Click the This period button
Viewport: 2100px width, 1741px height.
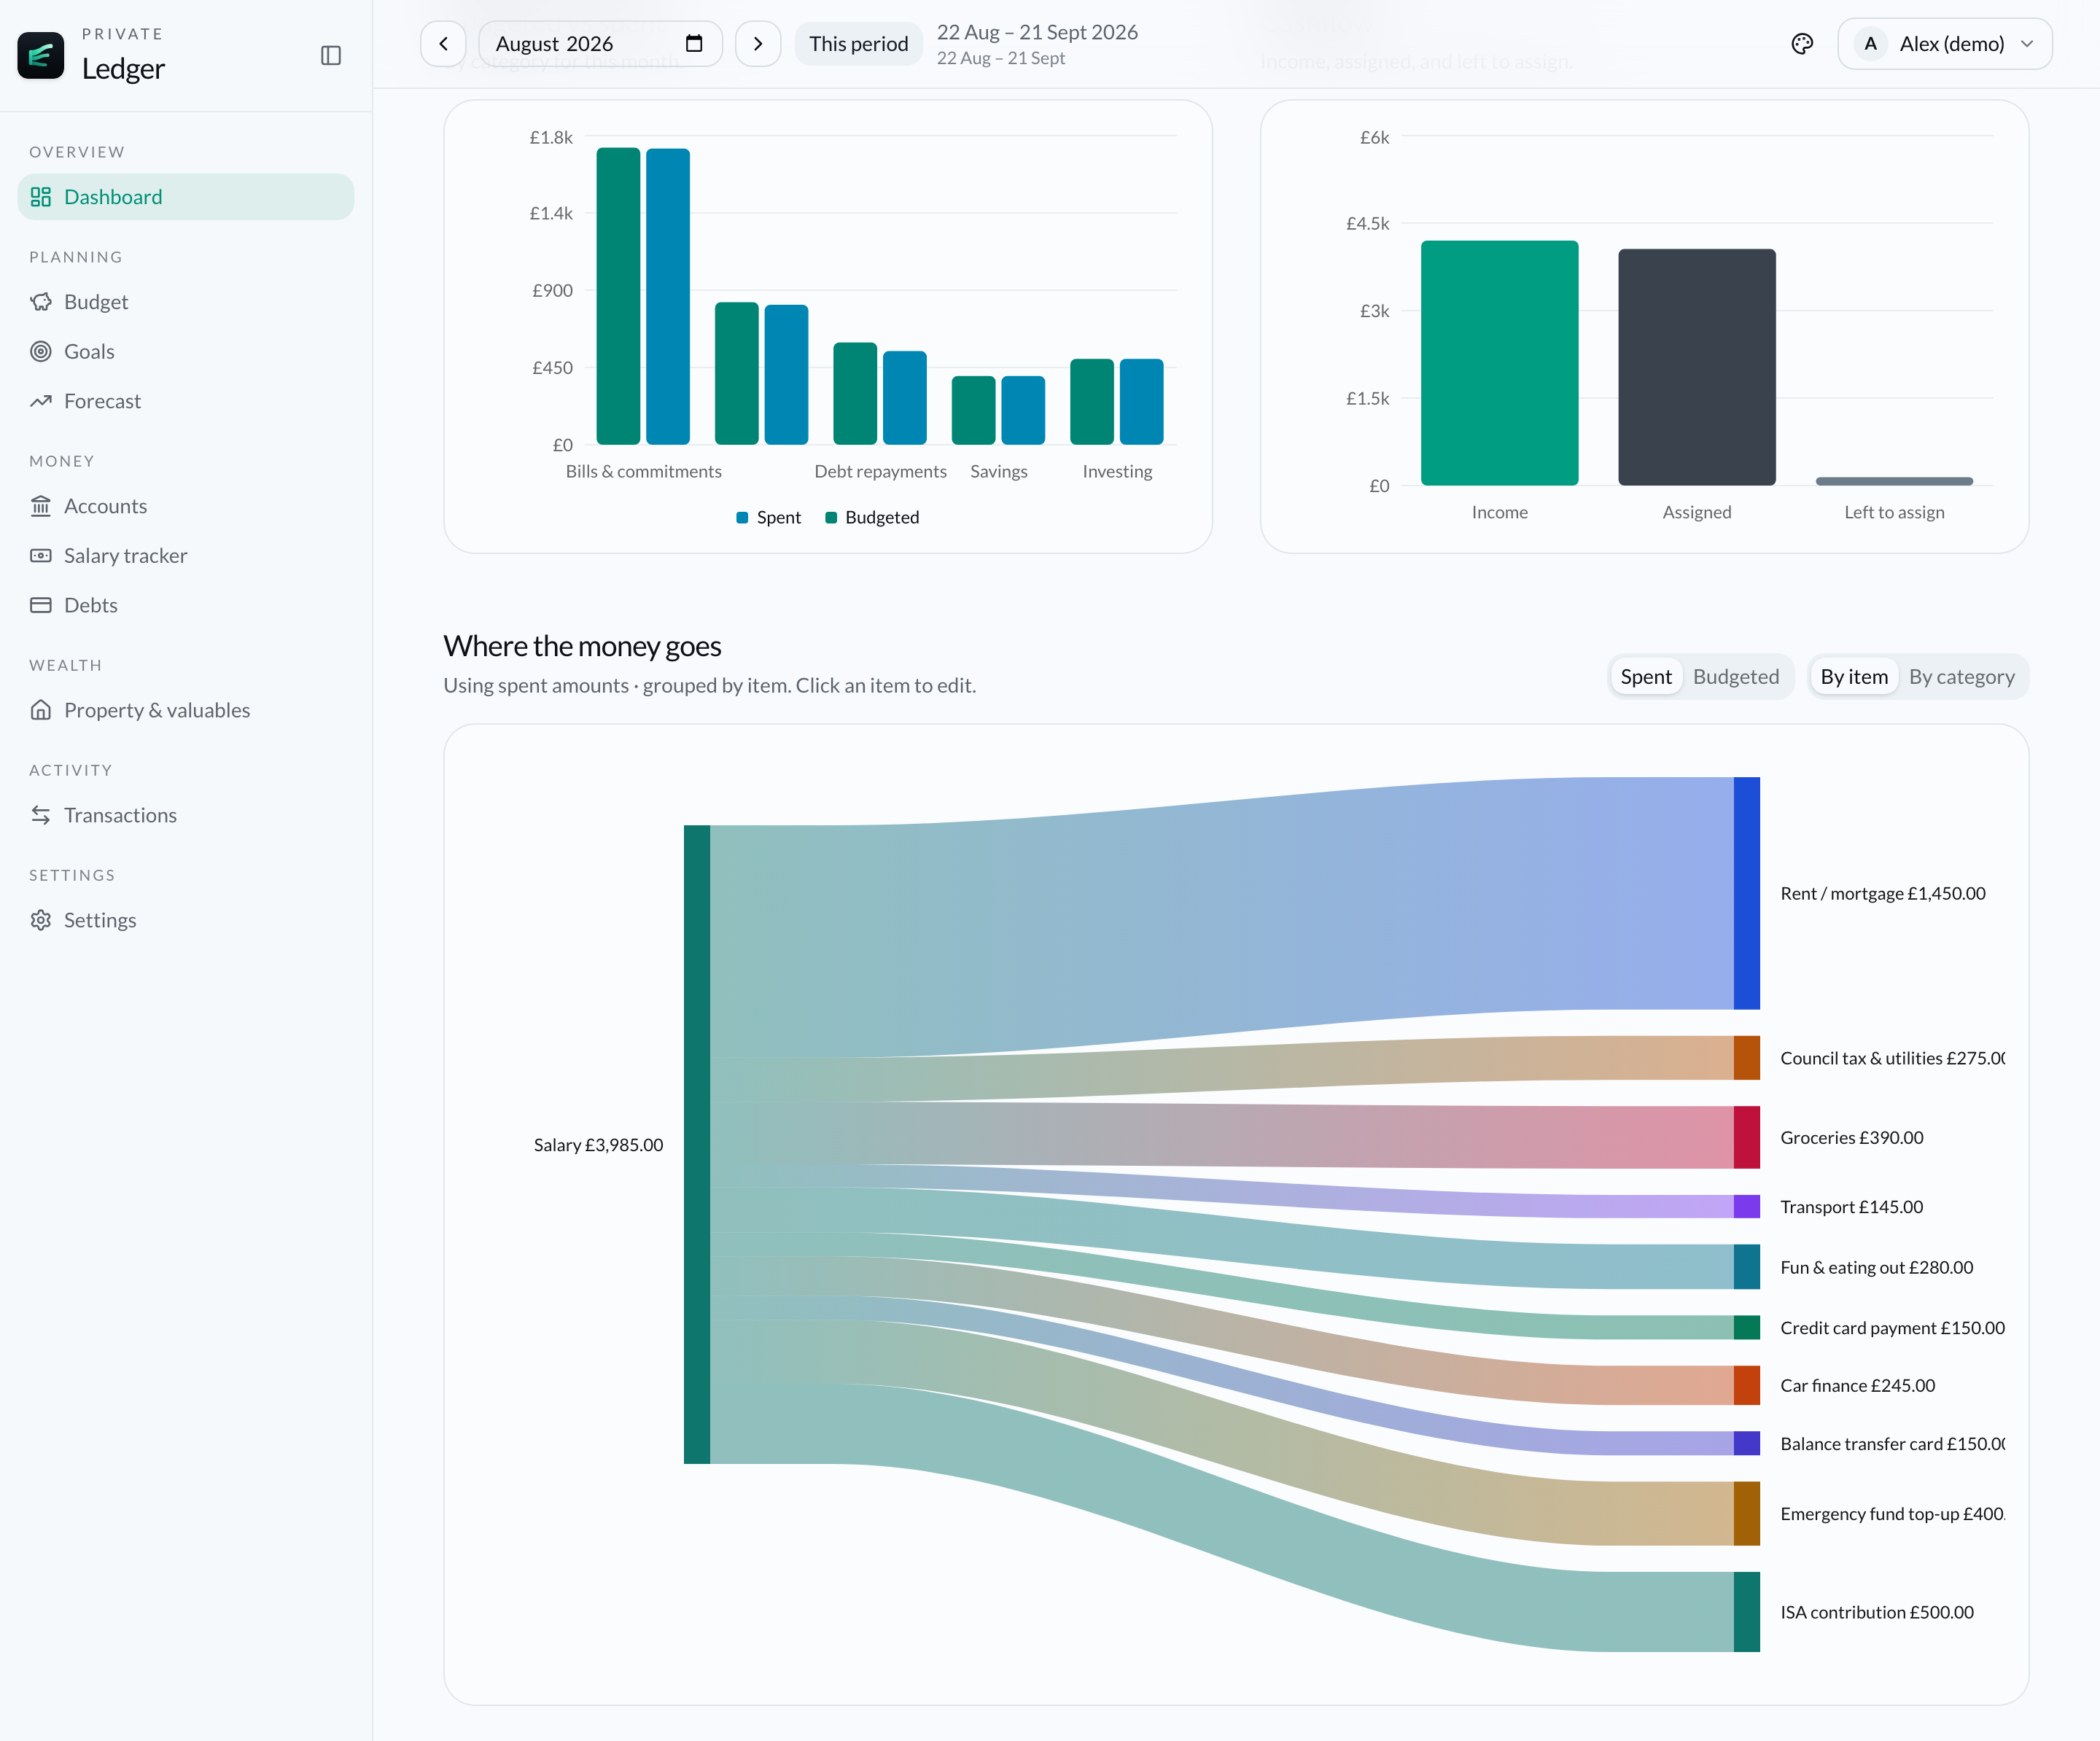tap(858, 44)
